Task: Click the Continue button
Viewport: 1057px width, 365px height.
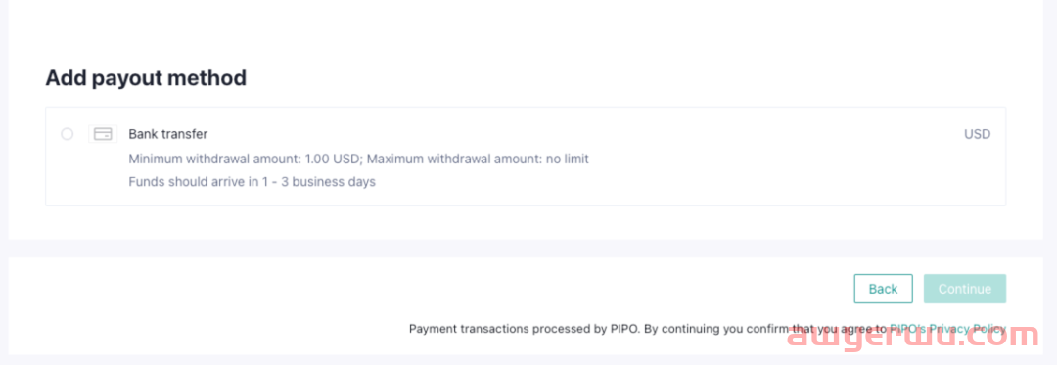Action: (965, 289)
